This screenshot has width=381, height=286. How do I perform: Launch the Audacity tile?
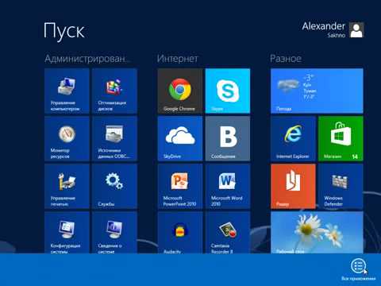(180, 233)
